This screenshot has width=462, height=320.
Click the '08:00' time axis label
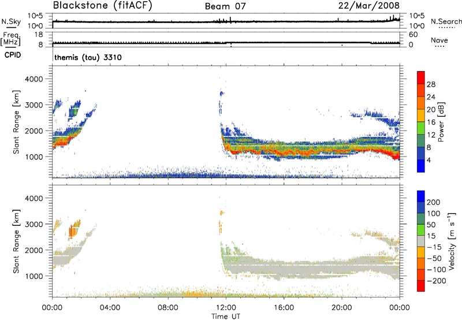167,308
